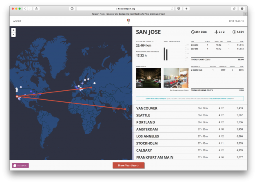
Task: Zoom in the map with plus button
Action: click(x=13, y=30)
